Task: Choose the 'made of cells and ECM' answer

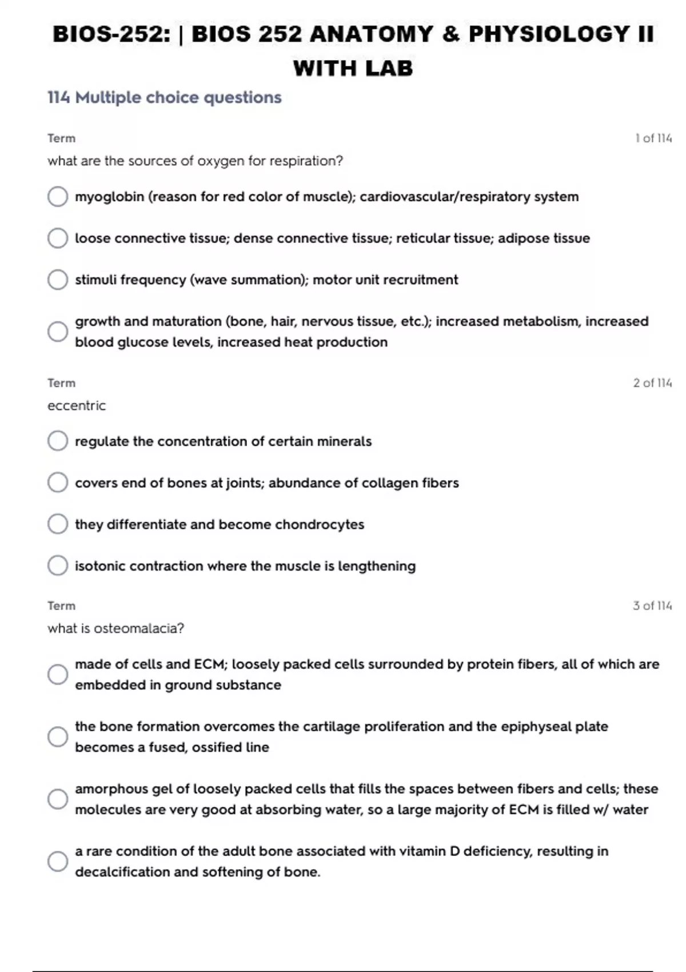Action: coord(58,675)
